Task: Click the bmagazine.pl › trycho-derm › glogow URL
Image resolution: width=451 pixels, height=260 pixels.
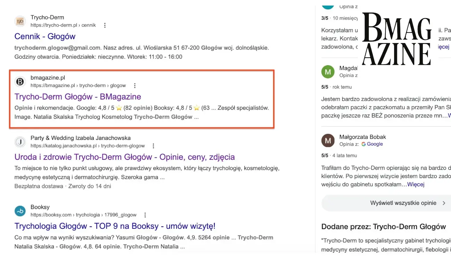Action: point(78,86)
